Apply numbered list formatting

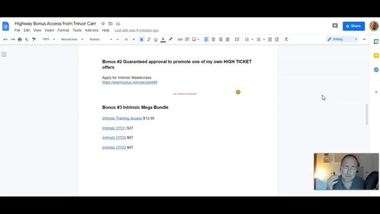tap(247, 39)
